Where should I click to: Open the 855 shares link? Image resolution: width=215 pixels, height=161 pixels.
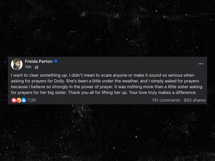pyautogui.click(x=195, y=100)
